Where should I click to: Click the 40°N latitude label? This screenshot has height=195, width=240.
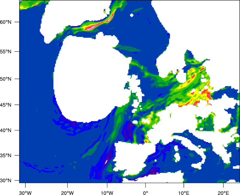point(5,130)
